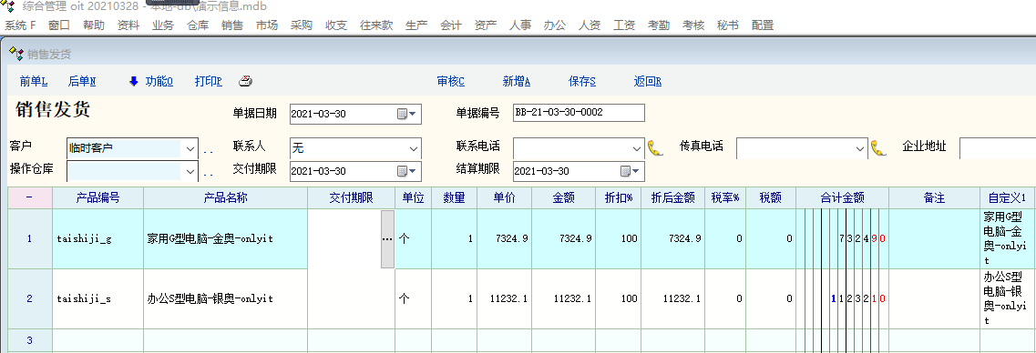The width and height of the screenshot is (1036, 353).
Task: Open the 销售 menu
Action: coord(232,25)
